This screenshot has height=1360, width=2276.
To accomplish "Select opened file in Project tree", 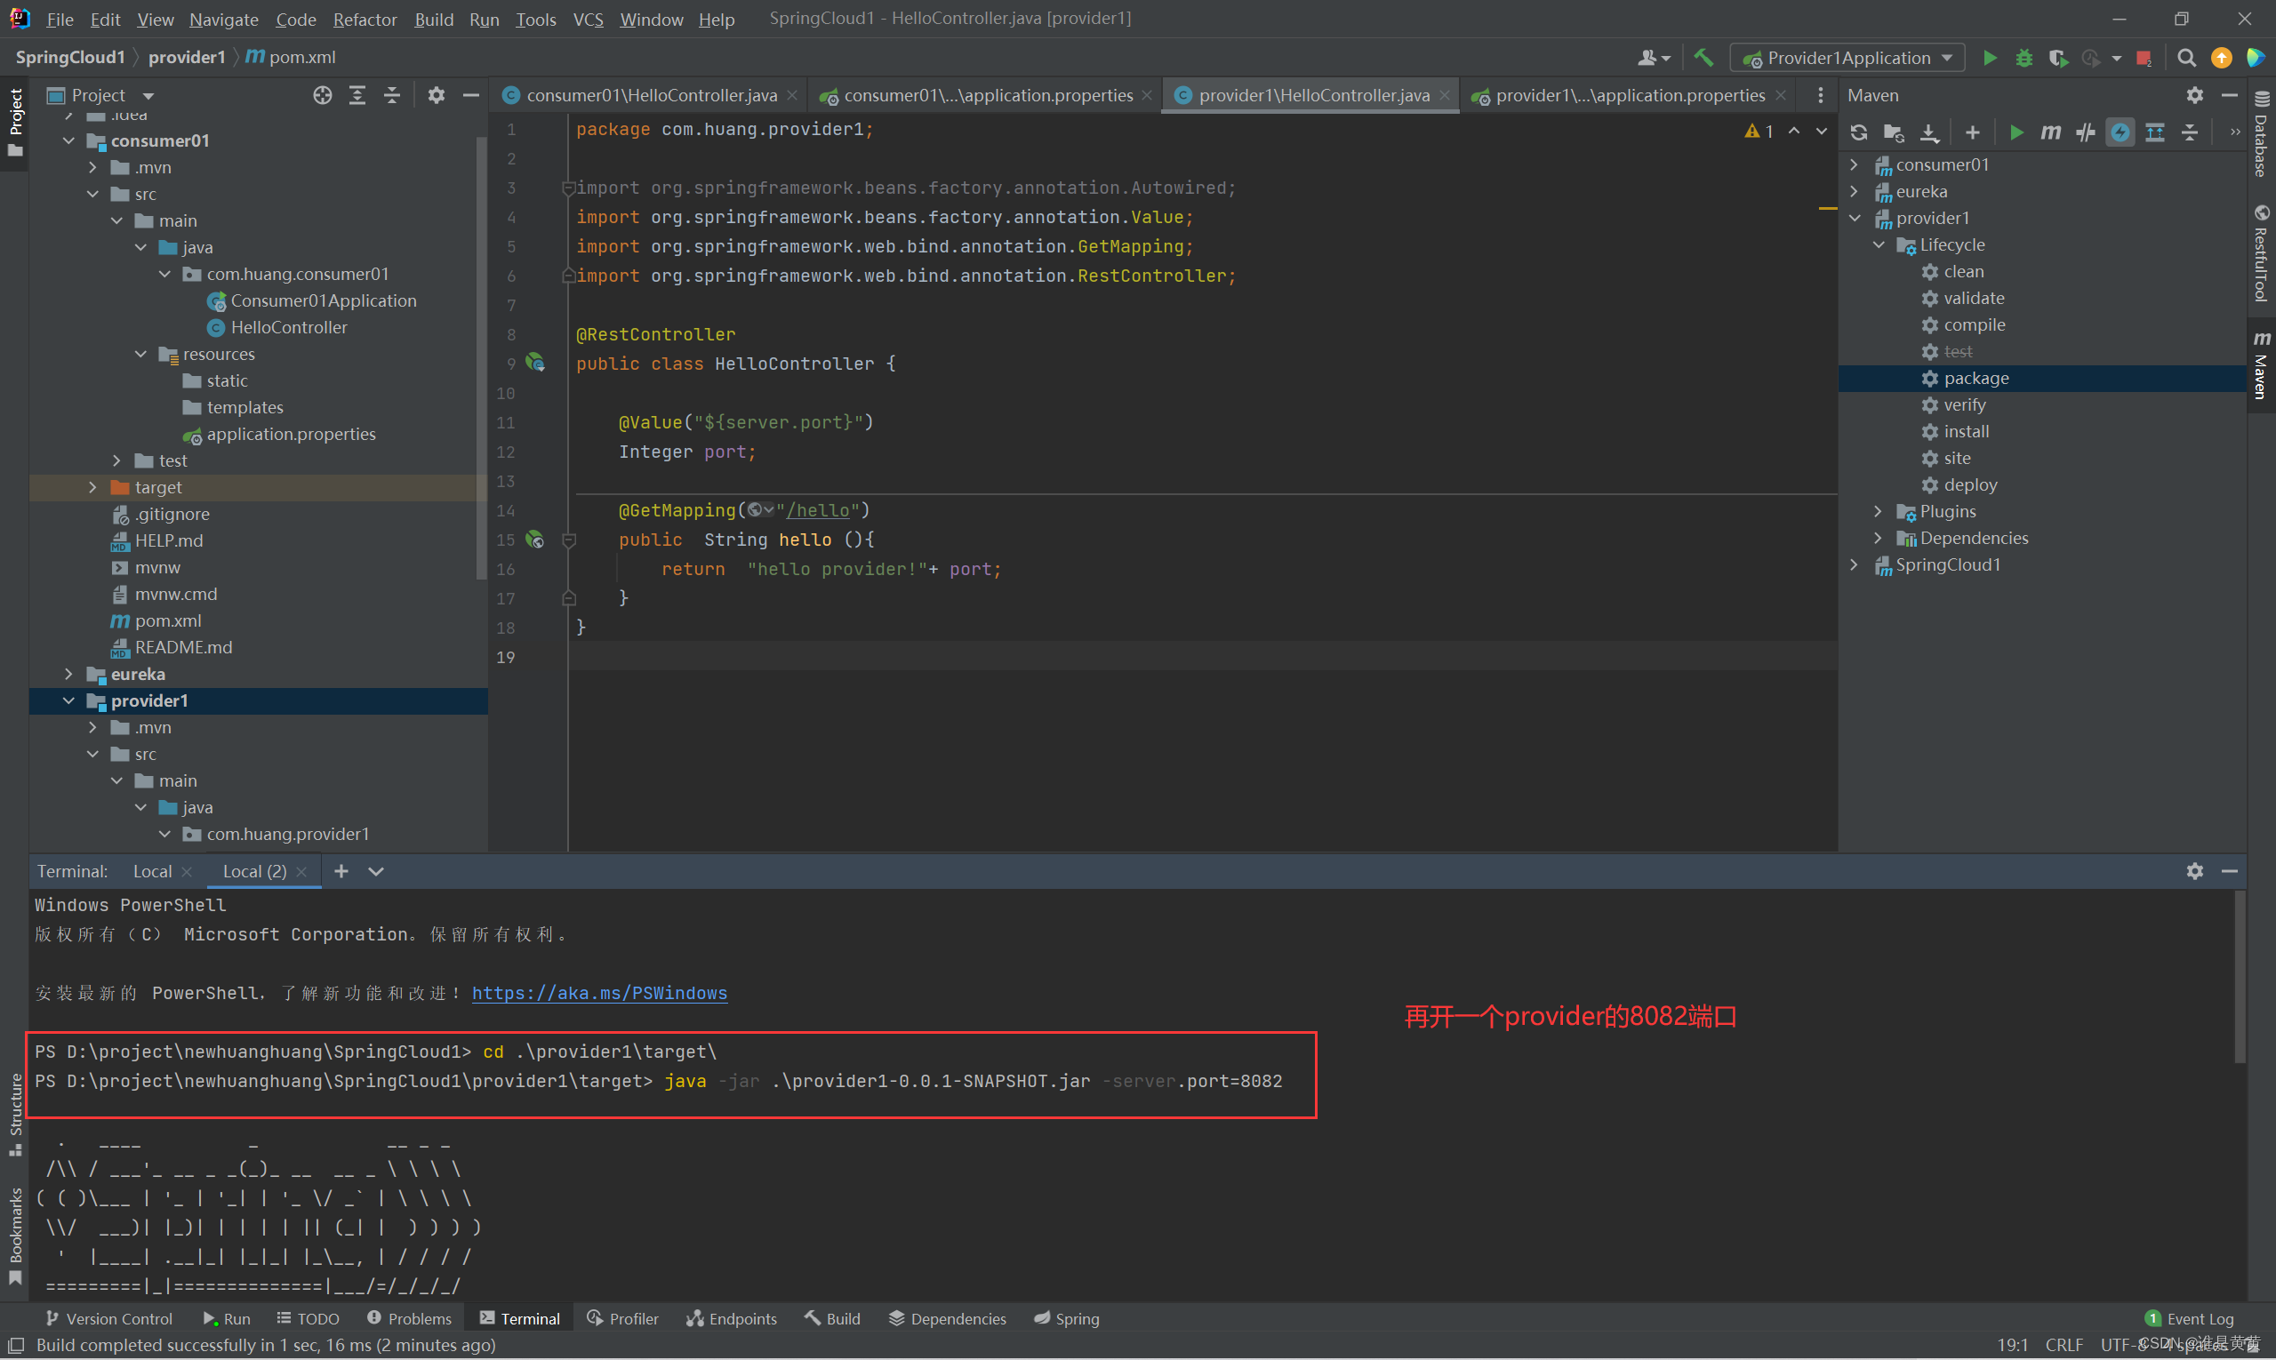I will point(322,95).
